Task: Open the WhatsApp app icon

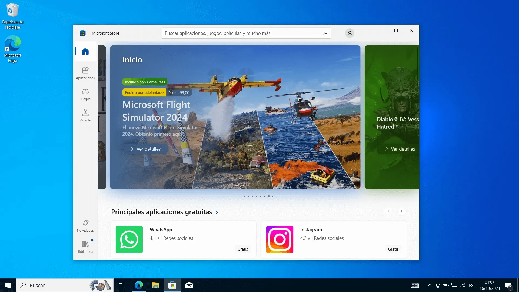Action: pos(129,240)
